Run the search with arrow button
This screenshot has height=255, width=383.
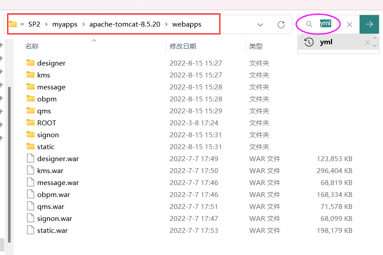point(369,24)
